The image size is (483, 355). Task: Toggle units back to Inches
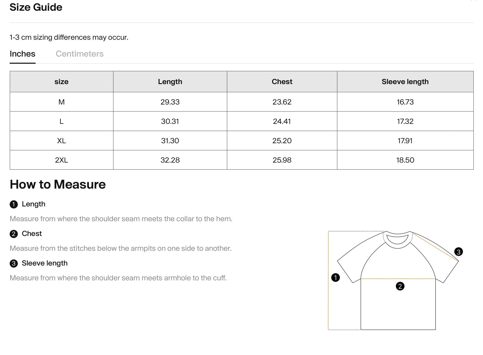point(22,54)
